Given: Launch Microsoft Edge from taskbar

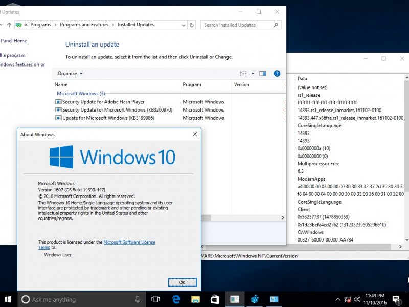Looking at the screenshot, I should coord(176,299).
